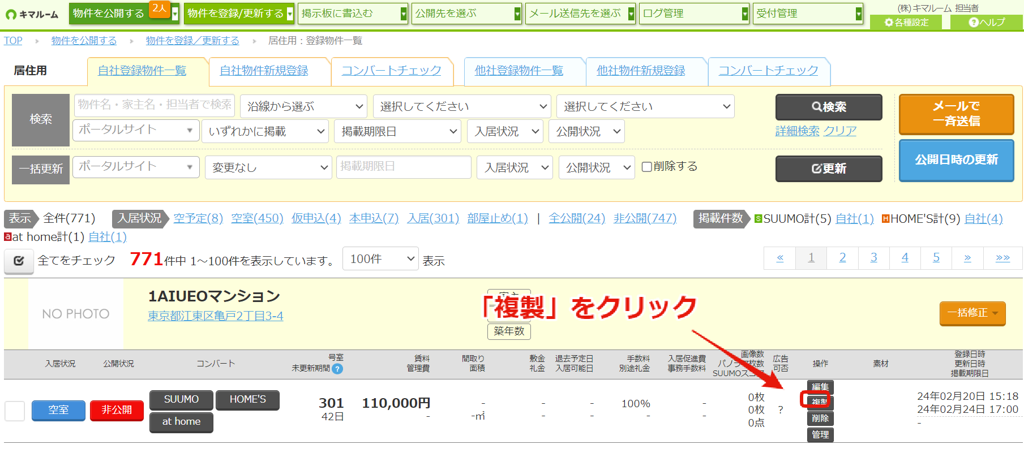Viewport: 1024px width, 453px height.
Task: Click the SUUMO convert button
Action: [181, 400]
